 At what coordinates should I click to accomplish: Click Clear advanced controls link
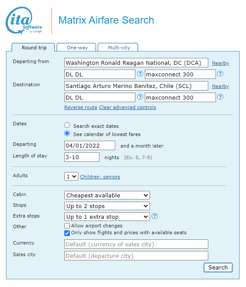127,107
